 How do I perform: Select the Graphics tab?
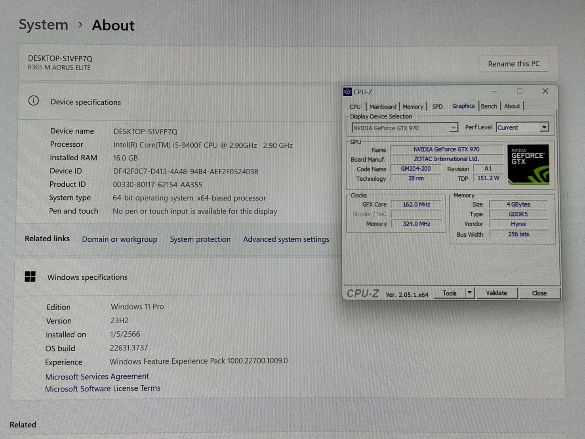coord(463,106)
